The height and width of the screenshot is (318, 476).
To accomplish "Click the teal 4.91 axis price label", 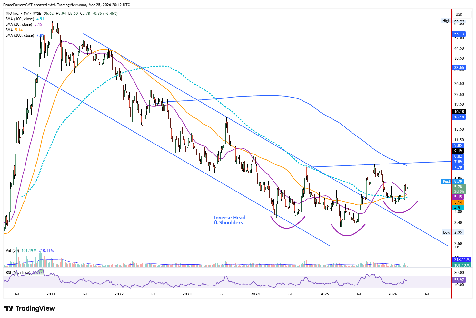I will (458, 208).
